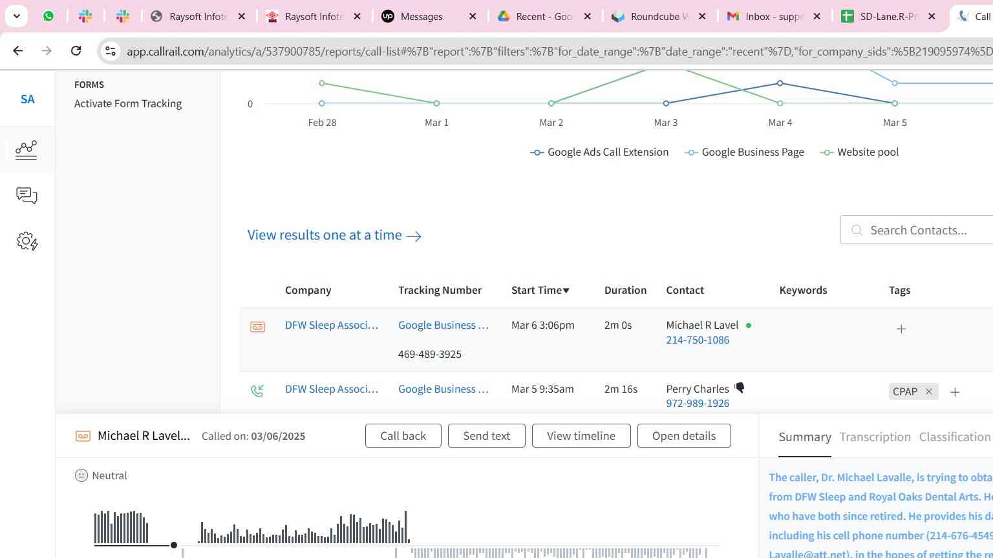Screen dimensions: 993x558
Task: Close the Google Drive tab
Action: [x=588, y=16]
